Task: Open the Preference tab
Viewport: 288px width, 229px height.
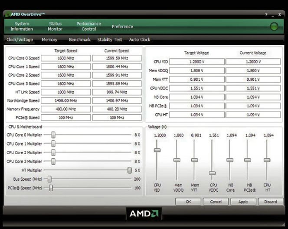Action: [x=122, y=27]
